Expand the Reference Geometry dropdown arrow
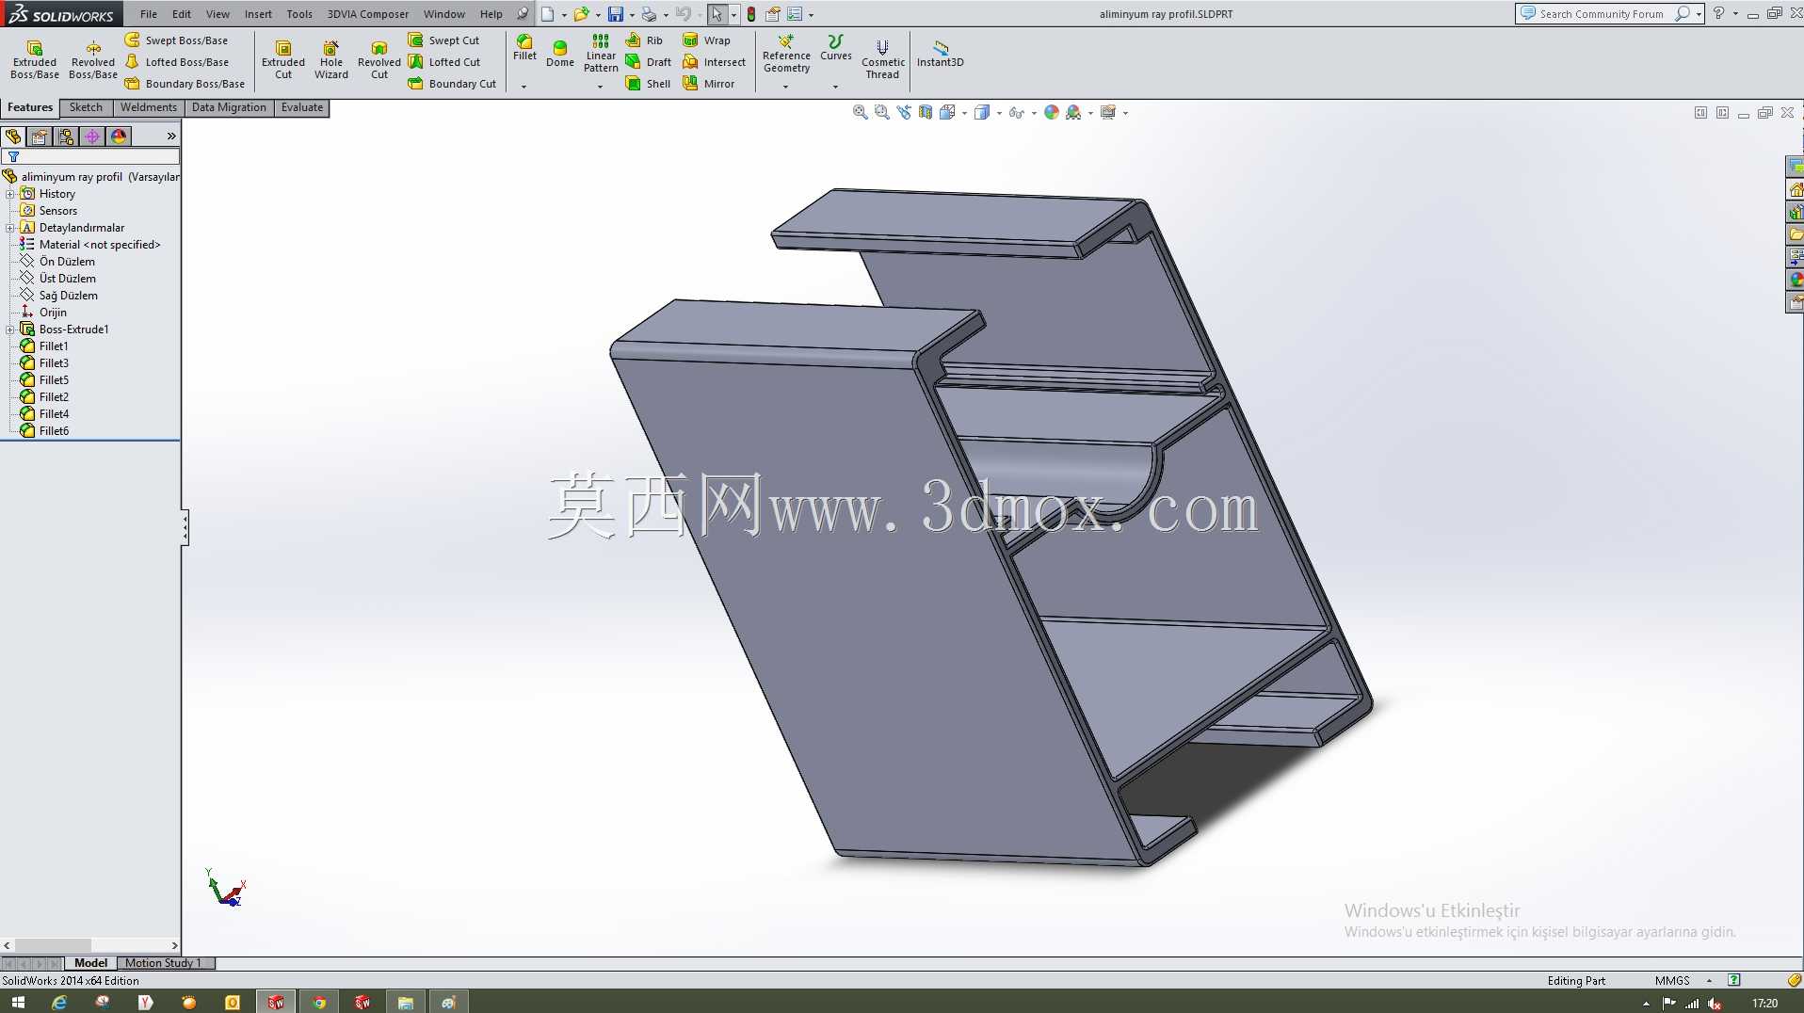 785,87
